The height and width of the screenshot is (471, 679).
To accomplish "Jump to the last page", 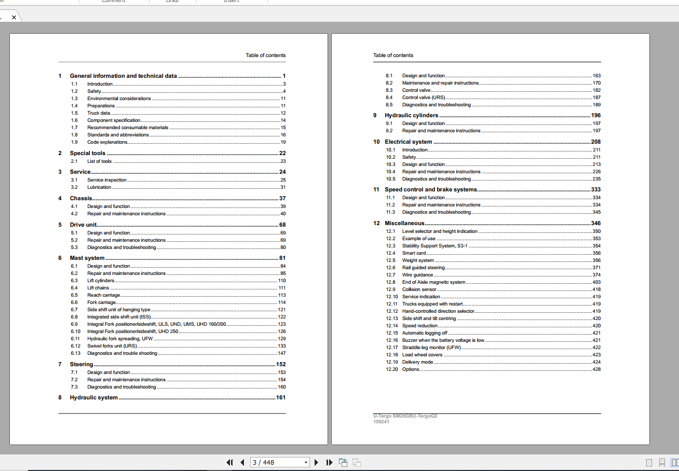I will point(329,462).
